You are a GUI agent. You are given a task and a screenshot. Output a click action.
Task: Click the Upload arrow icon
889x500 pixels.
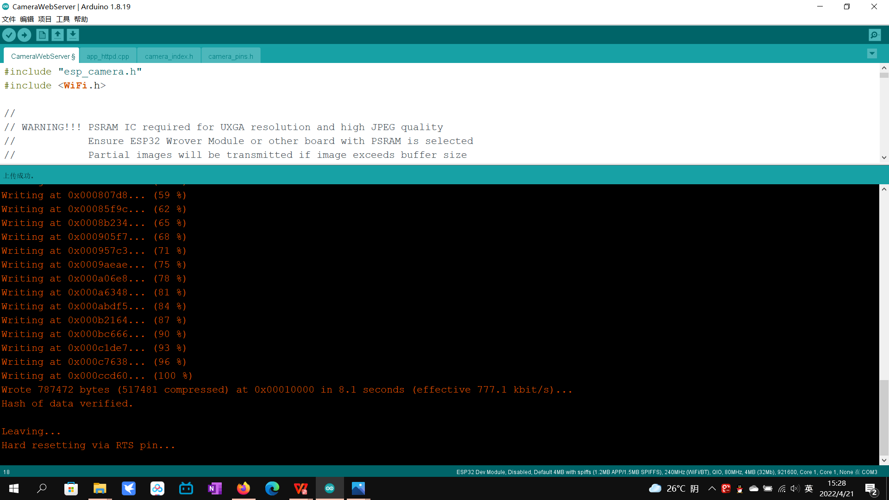pyautogui.click(x=24, y=35)
